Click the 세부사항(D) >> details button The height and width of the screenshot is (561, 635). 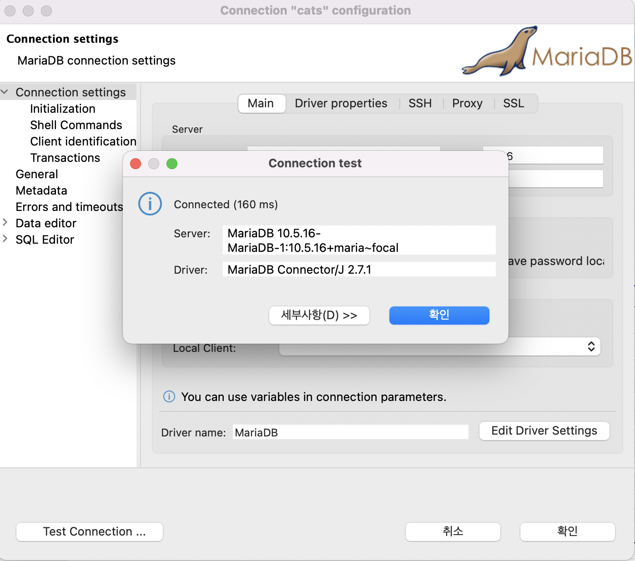319,316
